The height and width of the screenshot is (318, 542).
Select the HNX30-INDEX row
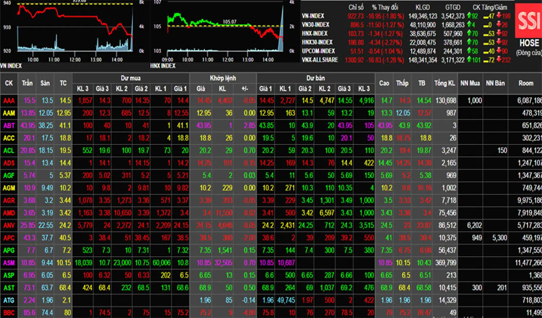click(406, 42)
